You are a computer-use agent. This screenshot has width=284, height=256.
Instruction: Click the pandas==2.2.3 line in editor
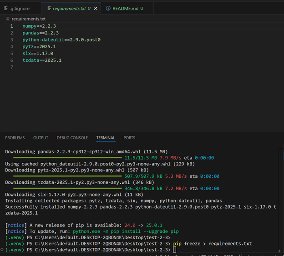[40, 33]
